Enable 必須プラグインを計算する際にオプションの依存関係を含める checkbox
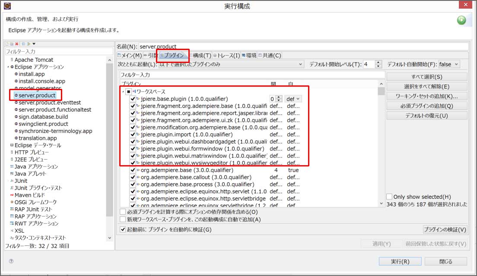 [123, 212]
